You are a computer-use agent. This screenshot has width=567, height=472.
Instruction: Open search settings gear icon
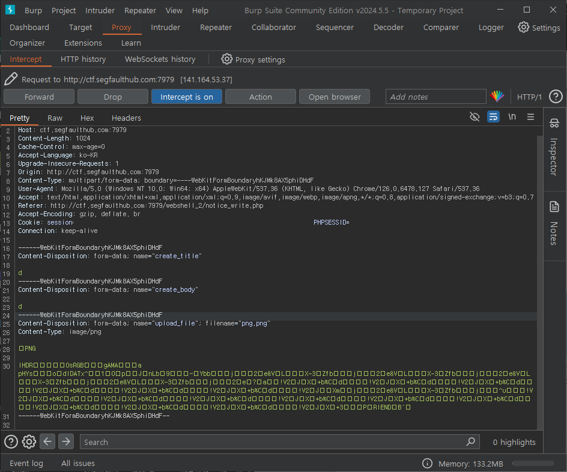pyautogui.click(x=29, y=441)
